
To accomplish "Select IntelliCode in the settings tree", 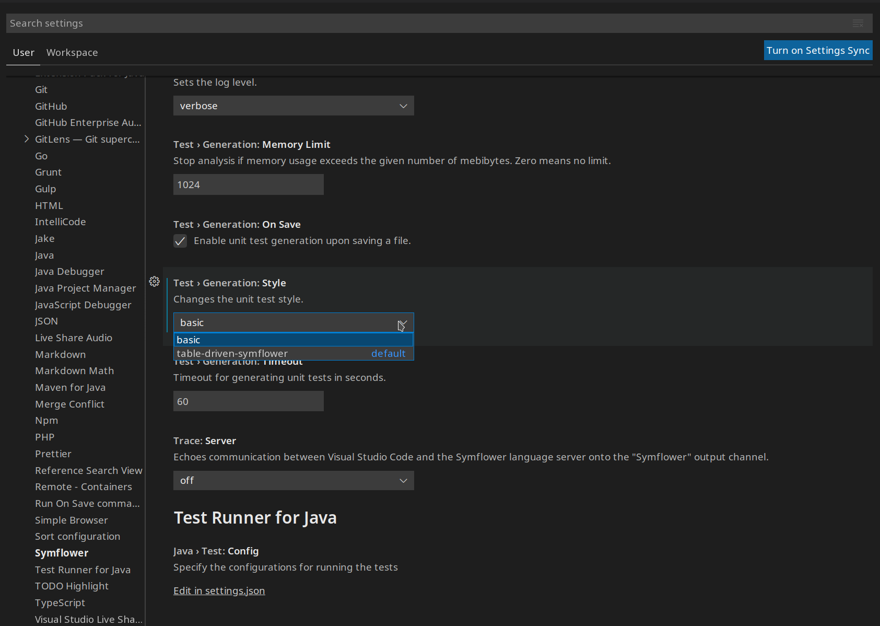I will (61, 222).
